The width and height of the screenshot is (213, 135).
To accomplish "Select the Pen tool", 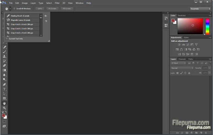I will tap(4, 84).
